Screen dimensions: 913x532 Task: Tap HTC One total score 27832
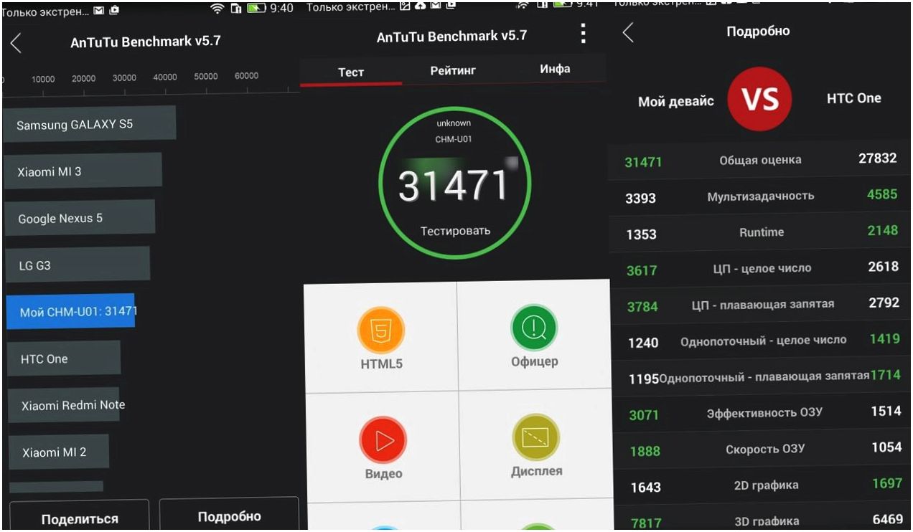pos(877,158)
